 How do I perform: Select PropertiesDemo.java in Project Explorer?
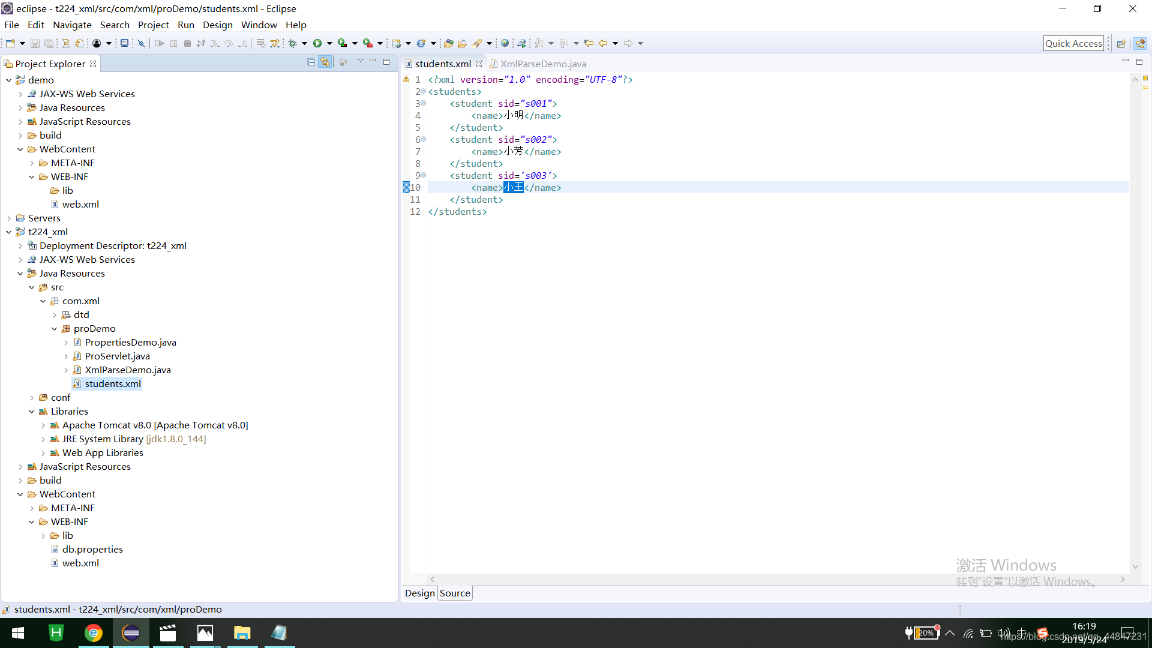tap(130, 343)
